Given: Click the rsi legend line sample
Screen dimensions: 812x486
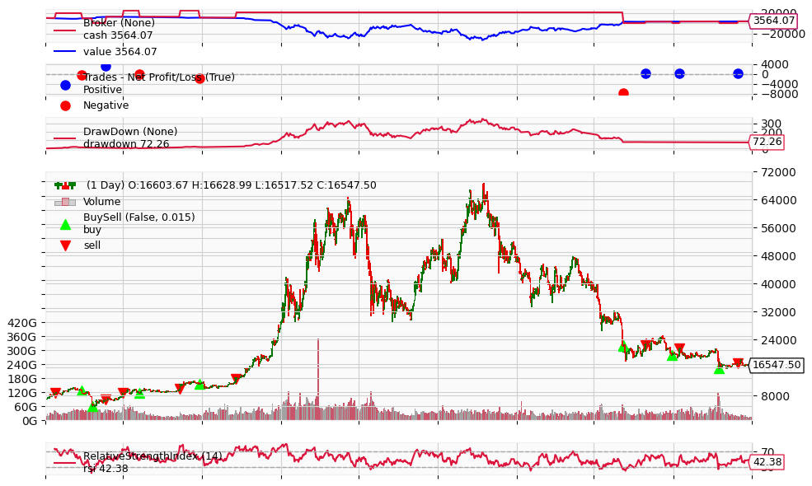Looking at the screenshot, I should point(65,463).
